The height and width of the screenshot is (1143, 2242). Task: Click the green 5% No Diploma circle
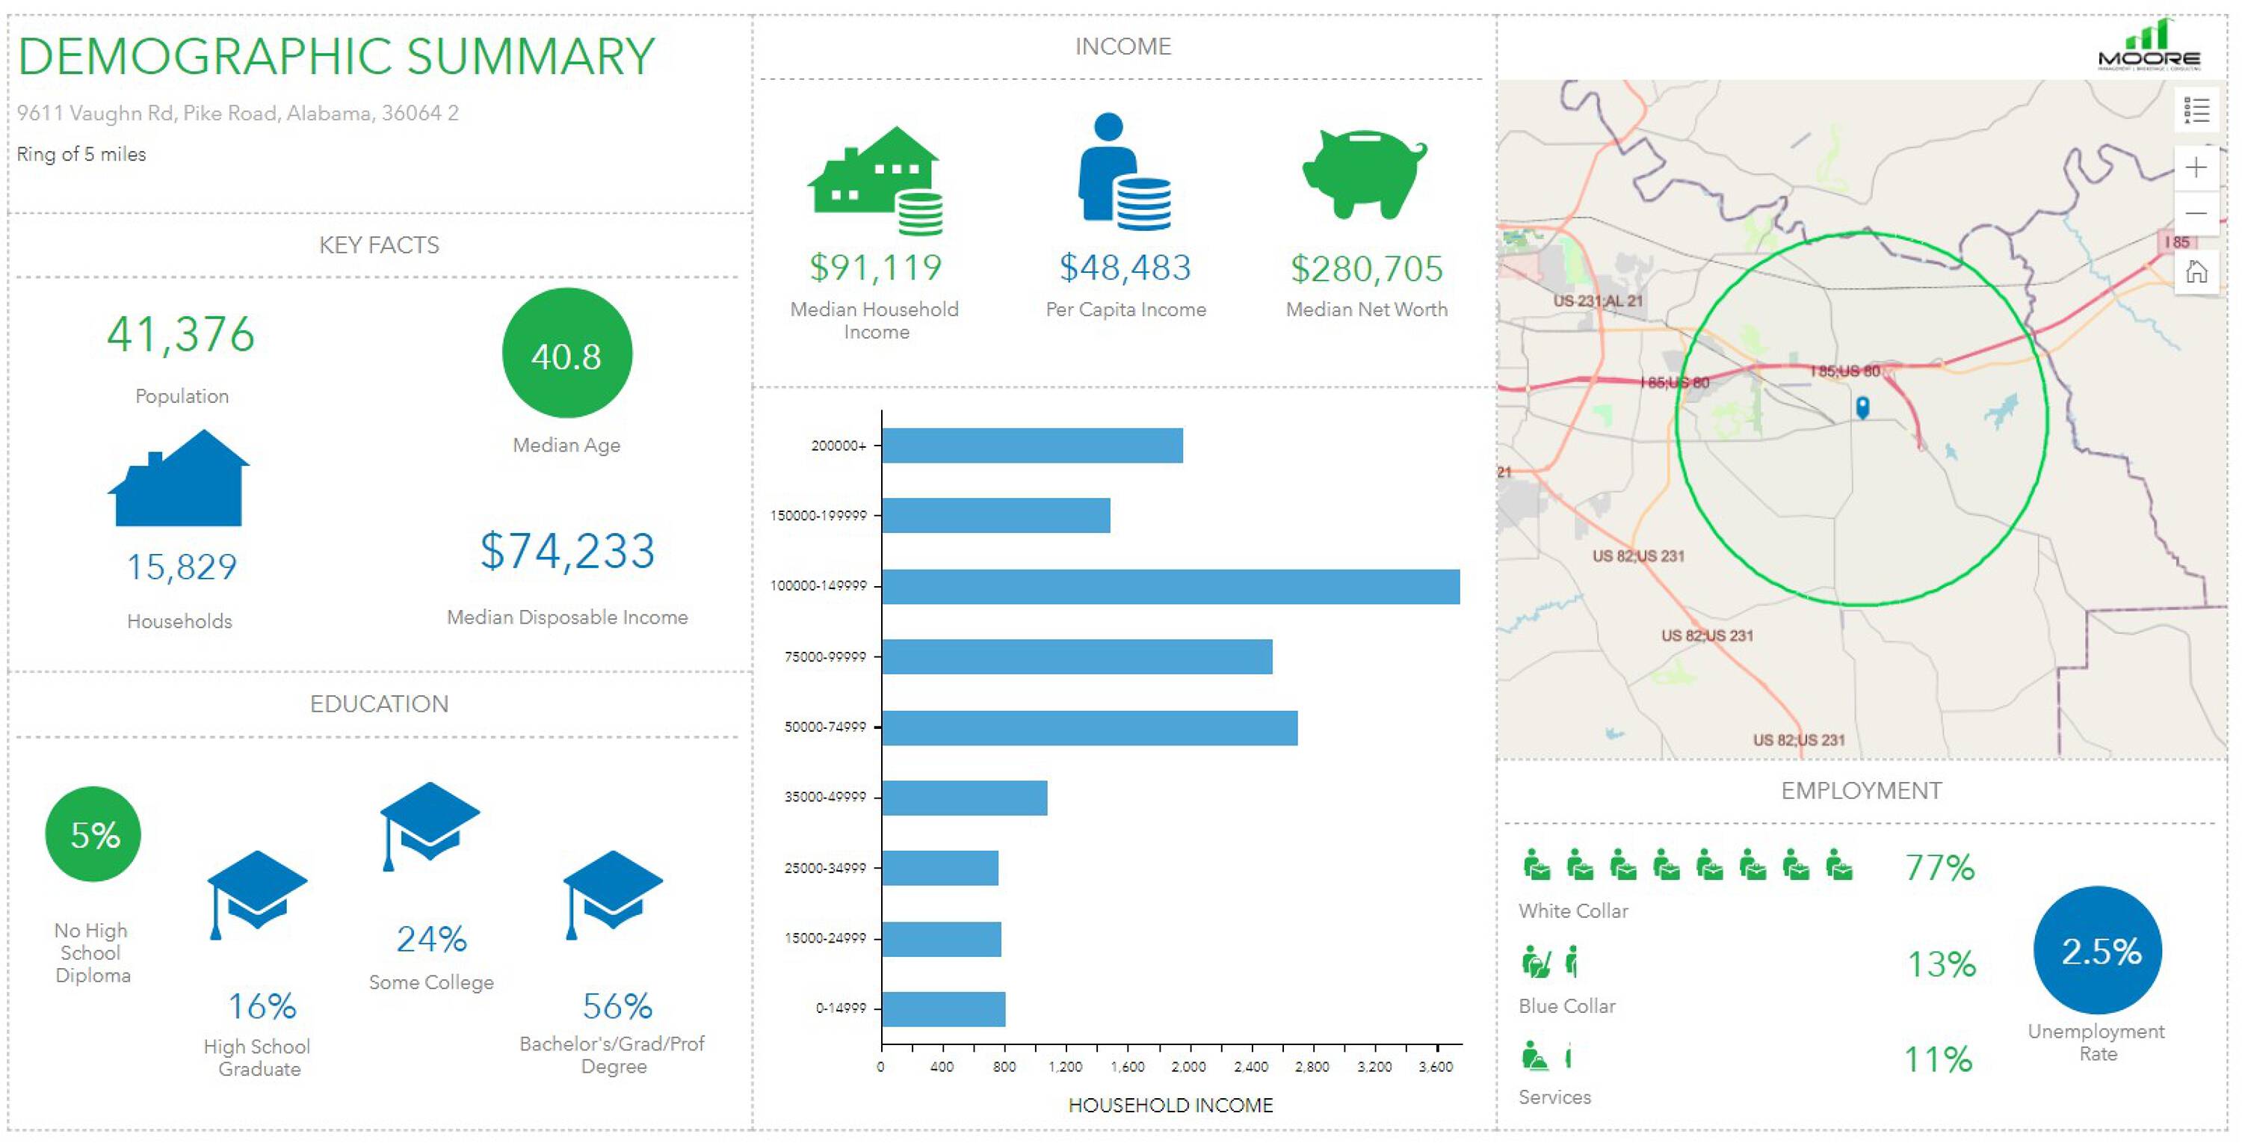pos(93,834)
